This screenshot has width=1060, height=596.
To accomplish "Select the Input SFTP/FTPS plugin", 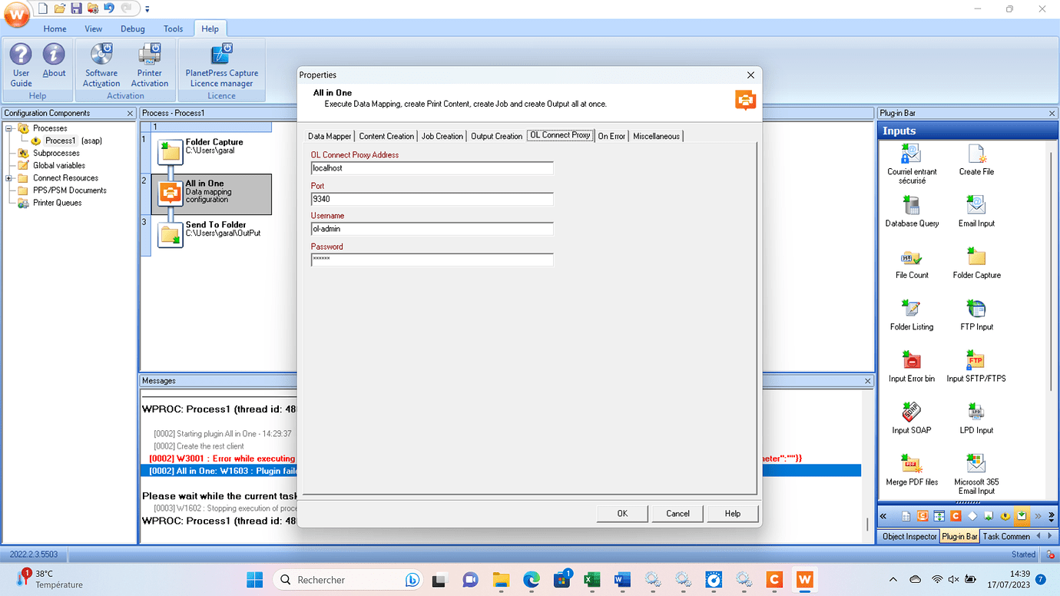I will 976,365.
